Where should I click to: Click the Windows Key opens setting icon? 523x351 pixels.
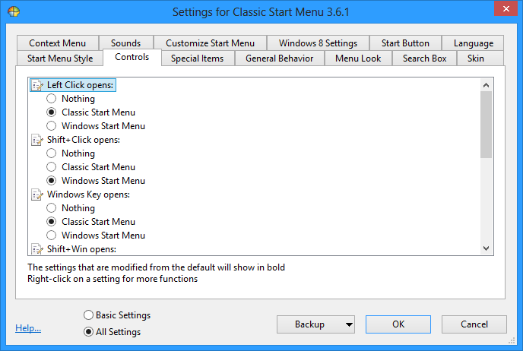pos(36,194)
